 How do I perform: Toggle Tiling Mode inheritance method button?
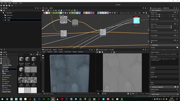pyautogui.click(x=175, y=36)
